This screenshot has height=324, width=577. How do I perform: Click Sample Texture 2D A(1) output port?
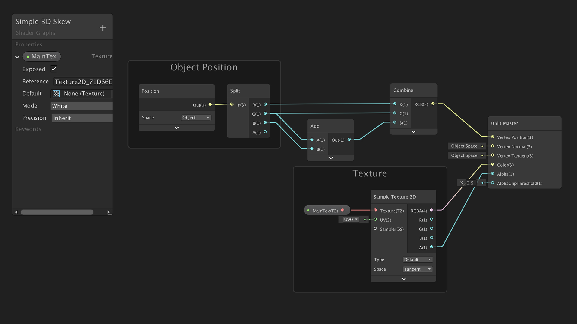tap(432, 247)
